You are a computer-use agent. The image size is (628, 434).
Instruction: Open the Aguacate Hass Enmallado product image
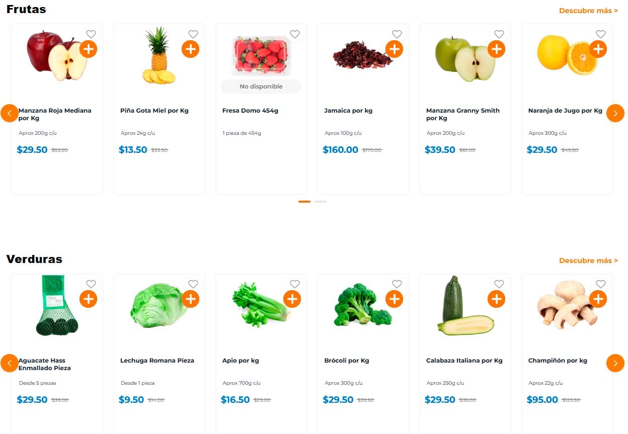coord(53,307)
